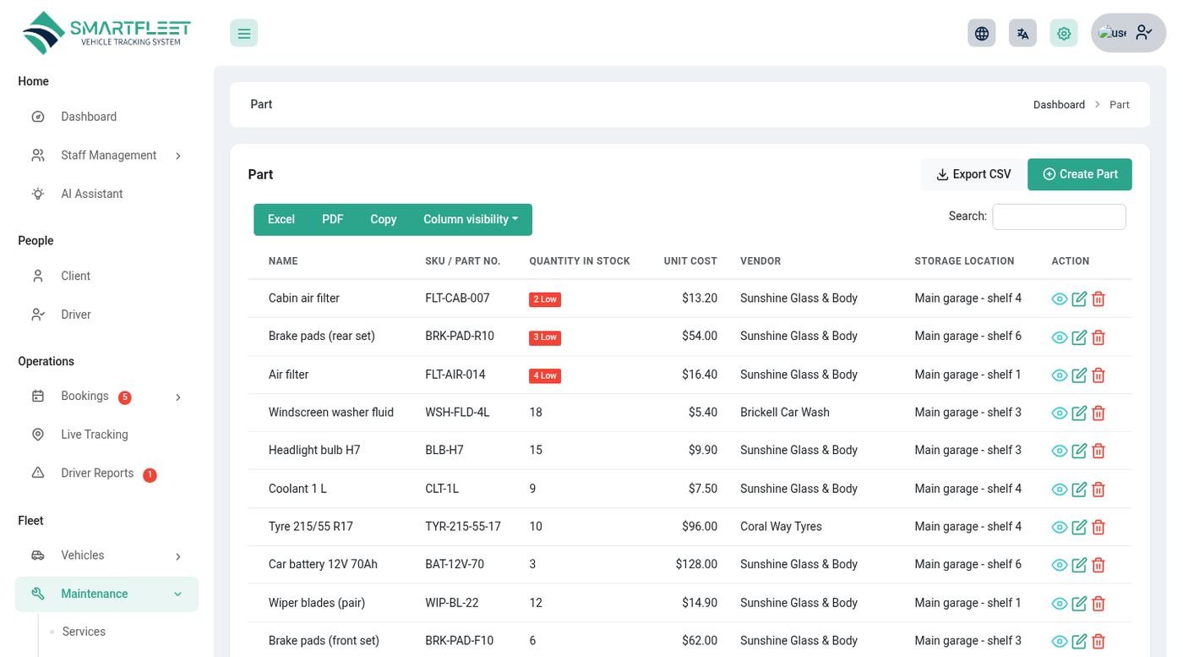Image resolution: width=1183 pixels, height=657 pixels.
Task: Edit the Coolant 1 L part
Action: click(1079, 490)
